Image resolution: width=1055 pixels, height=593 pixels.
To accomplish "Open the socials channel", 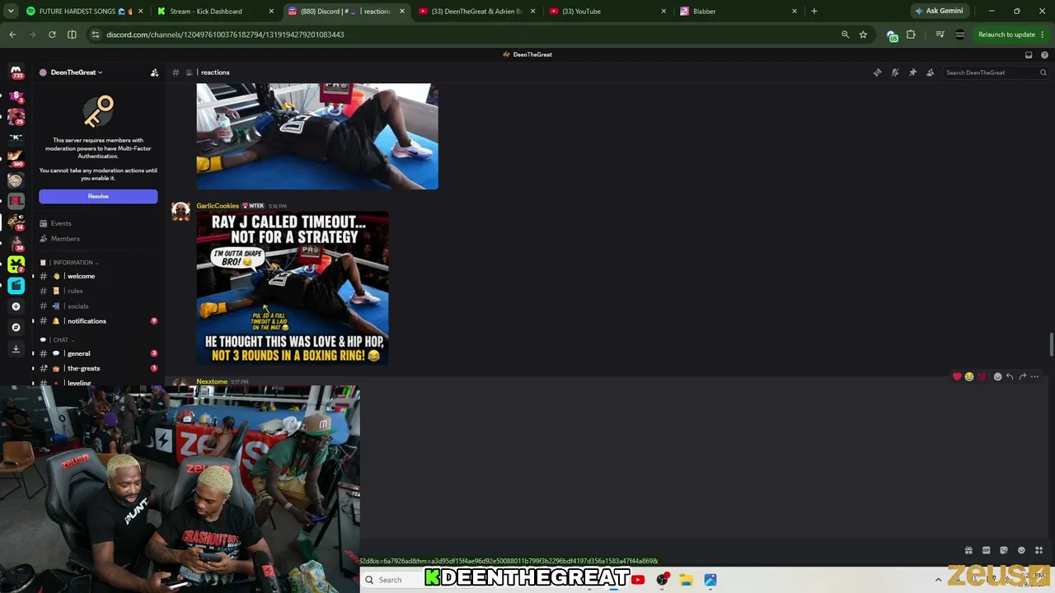I will [98, 306].
